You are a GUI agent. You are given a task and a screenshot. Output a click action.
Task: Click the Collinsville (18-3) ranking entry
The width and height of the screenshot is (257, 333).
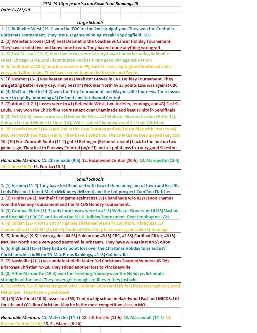click(x=90, y=69)
